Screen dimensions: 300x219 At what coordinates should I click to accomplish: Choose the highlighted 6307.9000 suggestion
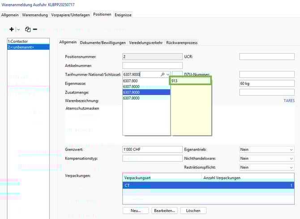146,92
